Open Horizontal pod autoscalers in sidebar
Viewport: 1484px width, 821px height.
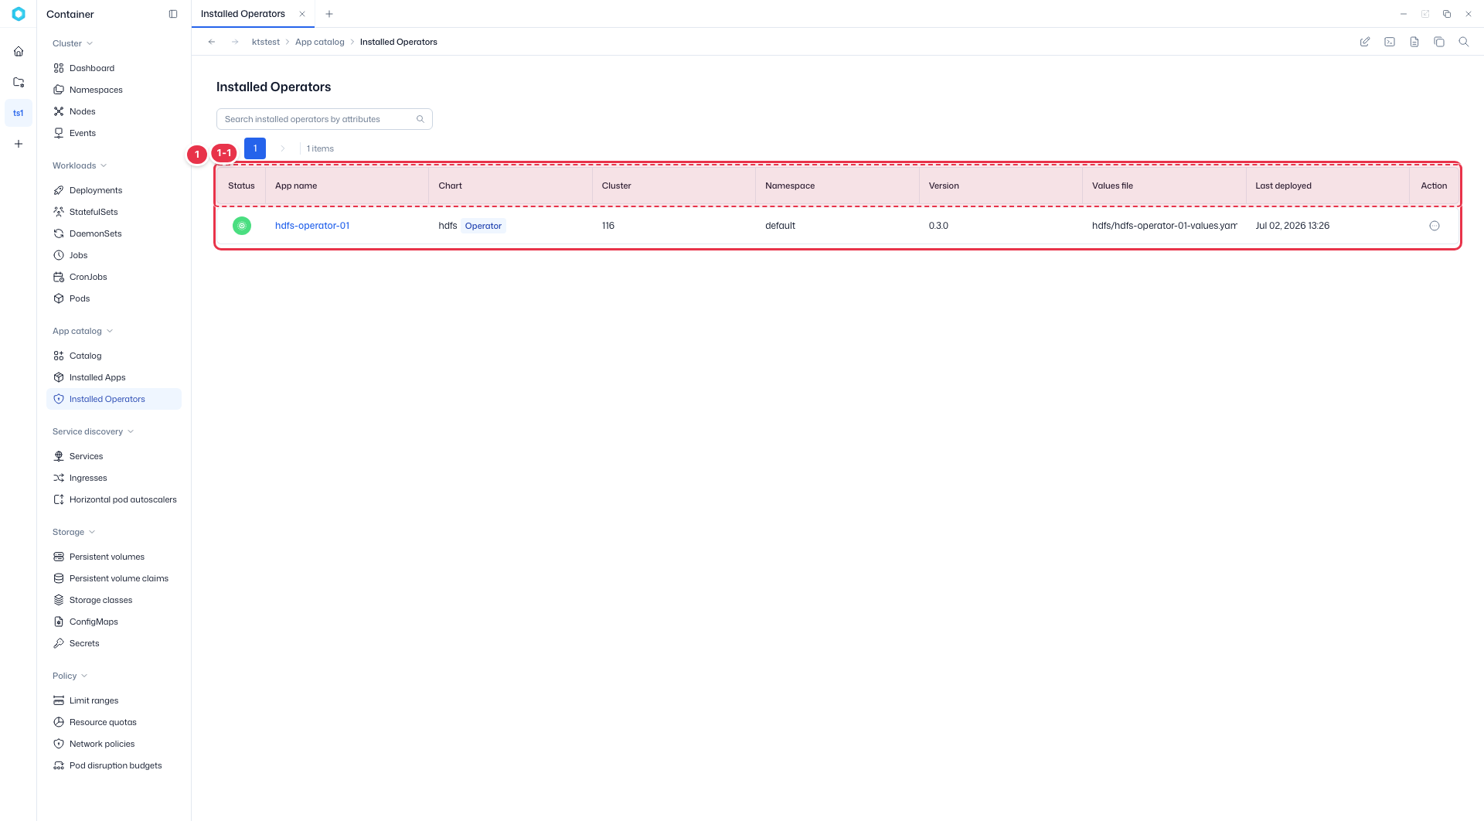[114, 499]
